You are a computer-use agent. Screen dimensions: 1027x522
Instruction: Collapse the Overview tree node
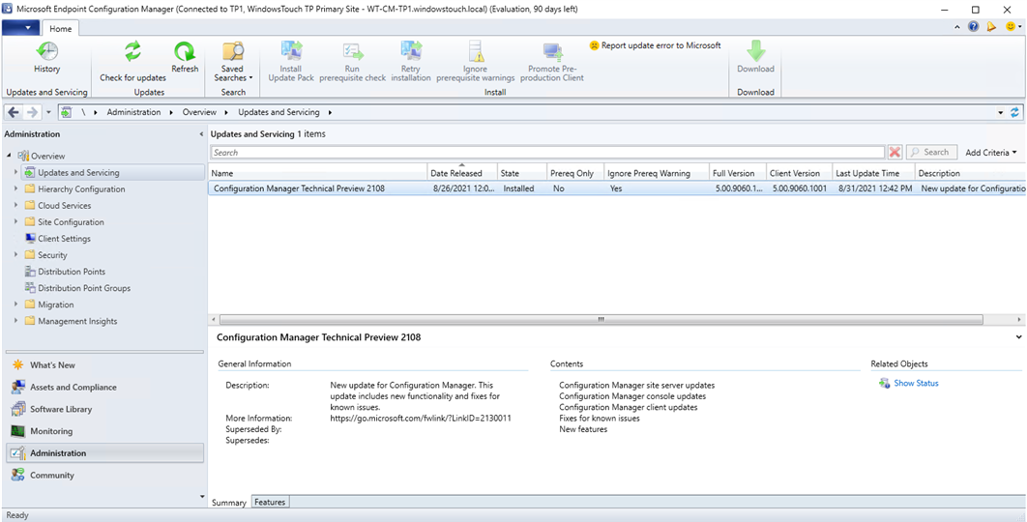click(x=9, y=156)
